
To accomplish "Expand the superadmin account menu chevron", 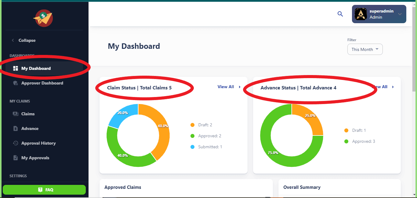I will pos(400,14).
